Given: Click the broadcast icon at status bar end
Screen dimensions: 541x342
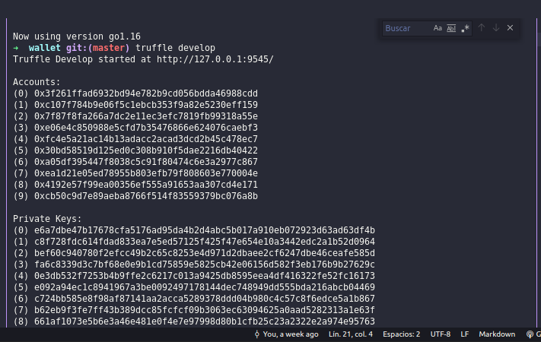Looking at the screenshot, I should pyautogui.click(x=530, y=334).
